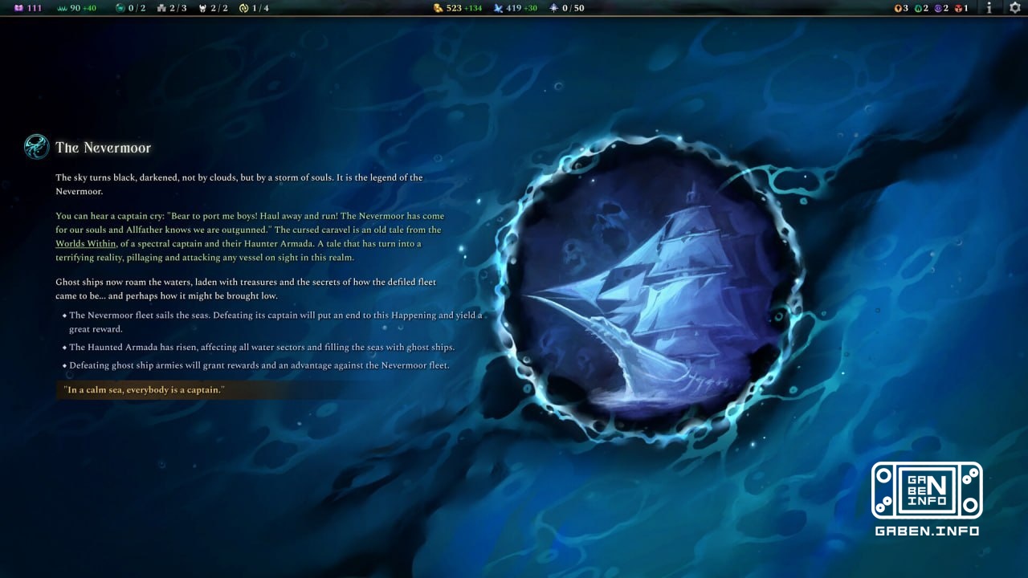The height and width of the screenshot is (578, 1028).
Task: Click the green affinity icon showing 2
Action: (x=918, y=8)
